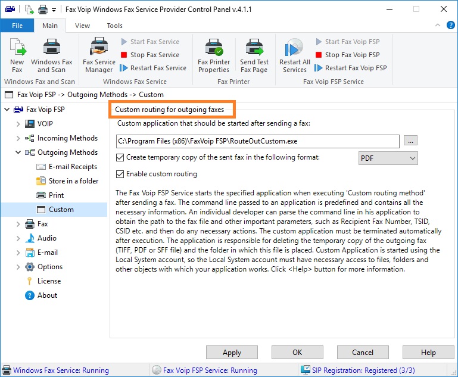The image size is (458, 377).
Task: Expand the Audio node arrow
Action: pos(18,238)
